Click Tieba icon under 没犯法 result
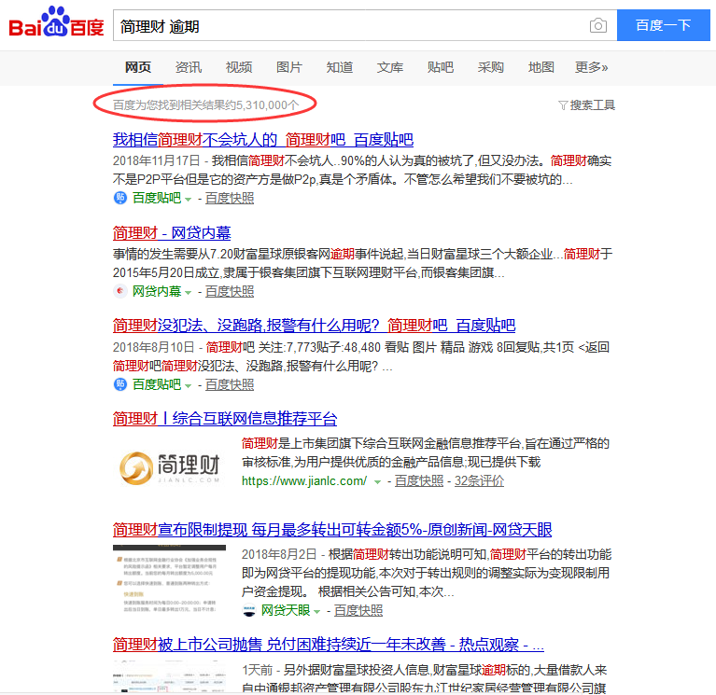Viewport: 716px width, 695px height. click(120, 384)
